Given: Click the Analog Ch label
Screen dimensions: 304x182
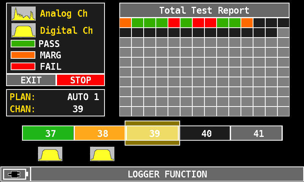Looking at the screenshot, I should click(x=64, y=14).
